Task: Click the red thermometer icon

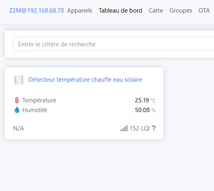Action: (x=17, y=100)
